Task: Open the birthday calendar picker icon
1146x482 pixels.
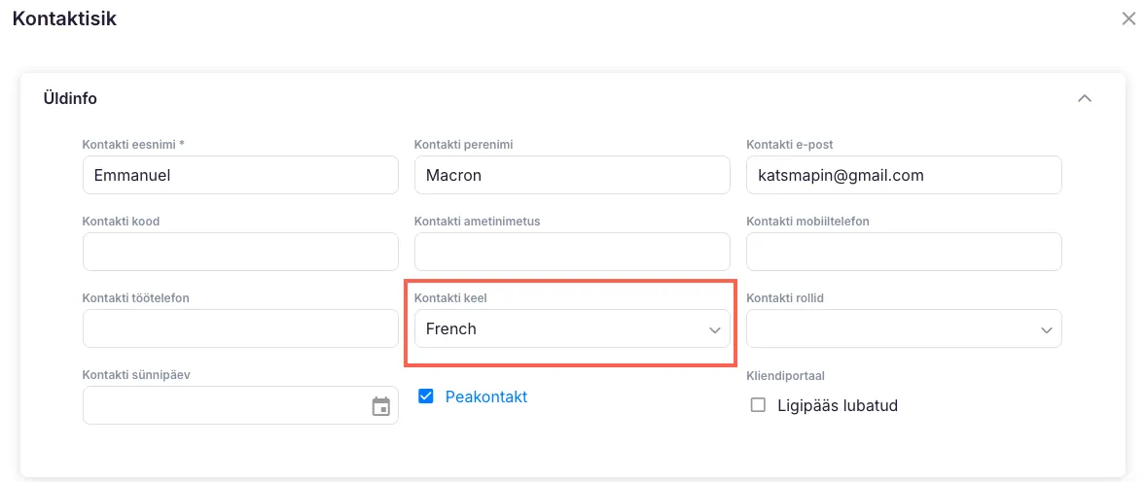Action: (x=380, y=406)
